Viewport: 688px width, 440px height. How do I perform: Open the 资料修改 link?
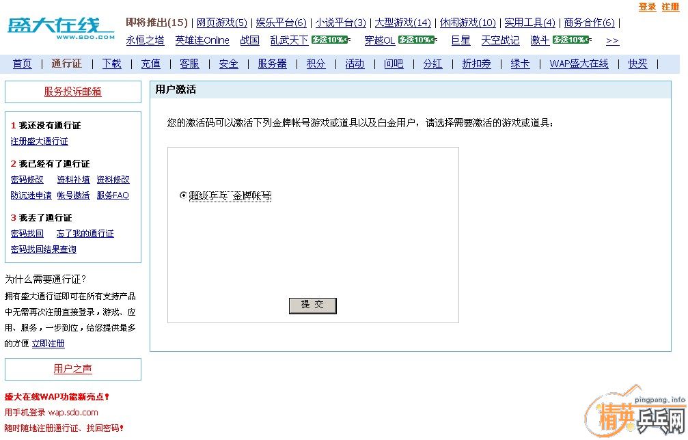113,180
